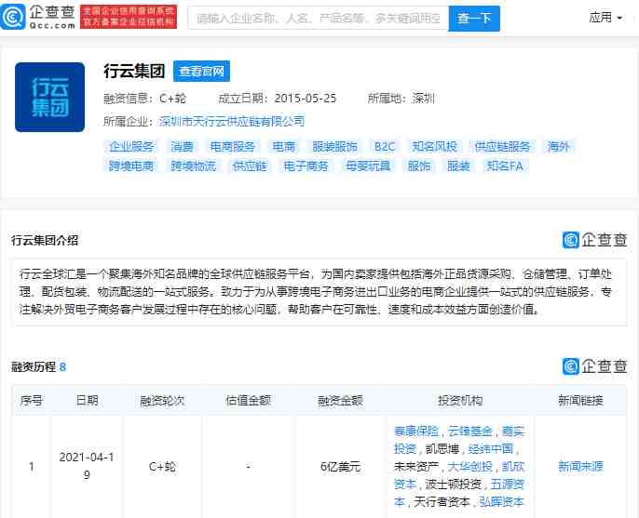Open the 经纬中国 investor link
The image size is (639, 518).
click(x=491, y=449)
